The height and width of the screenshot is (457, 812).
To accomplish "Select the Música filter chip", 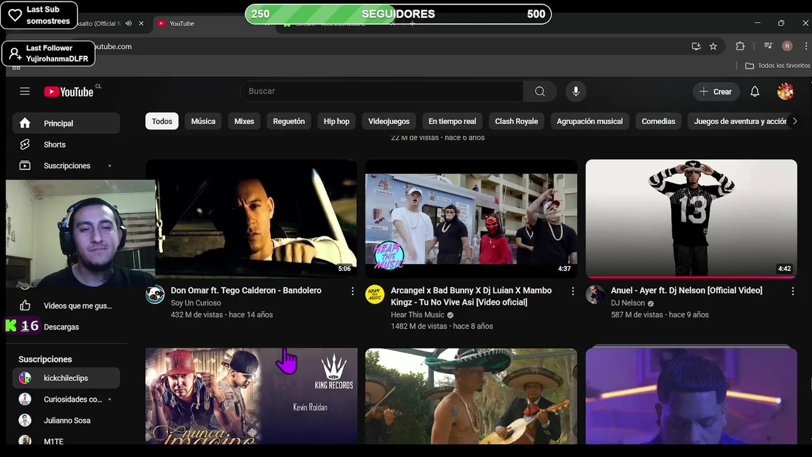I will pyautogui.click(x=203, y=121).
